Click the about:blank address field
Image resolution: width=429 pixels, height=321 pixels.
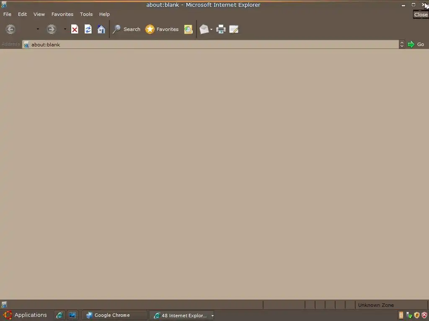click(210, 44)
